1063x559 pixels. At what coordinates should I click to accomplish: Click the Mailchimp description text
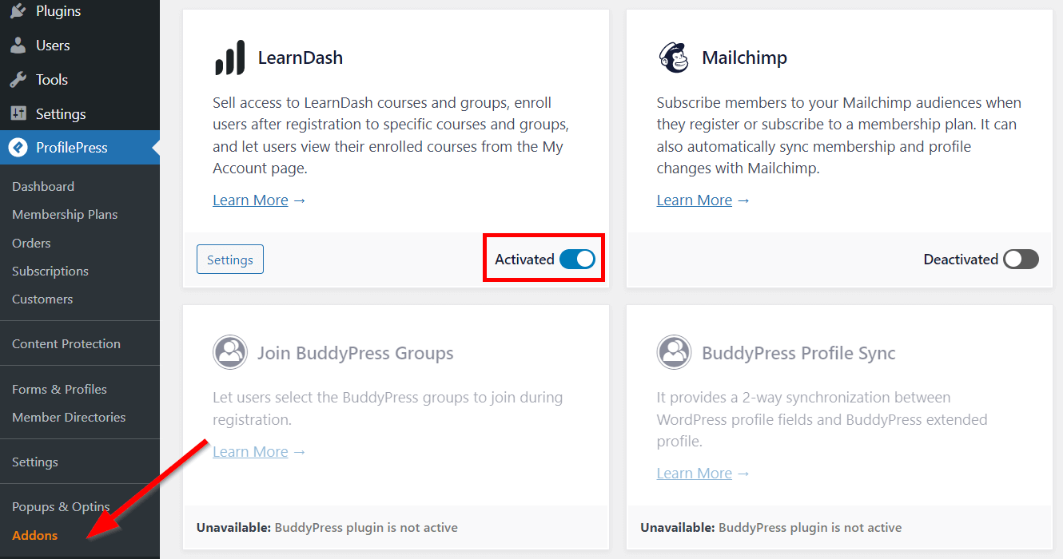pyautogui.click(x=839, y=135)
